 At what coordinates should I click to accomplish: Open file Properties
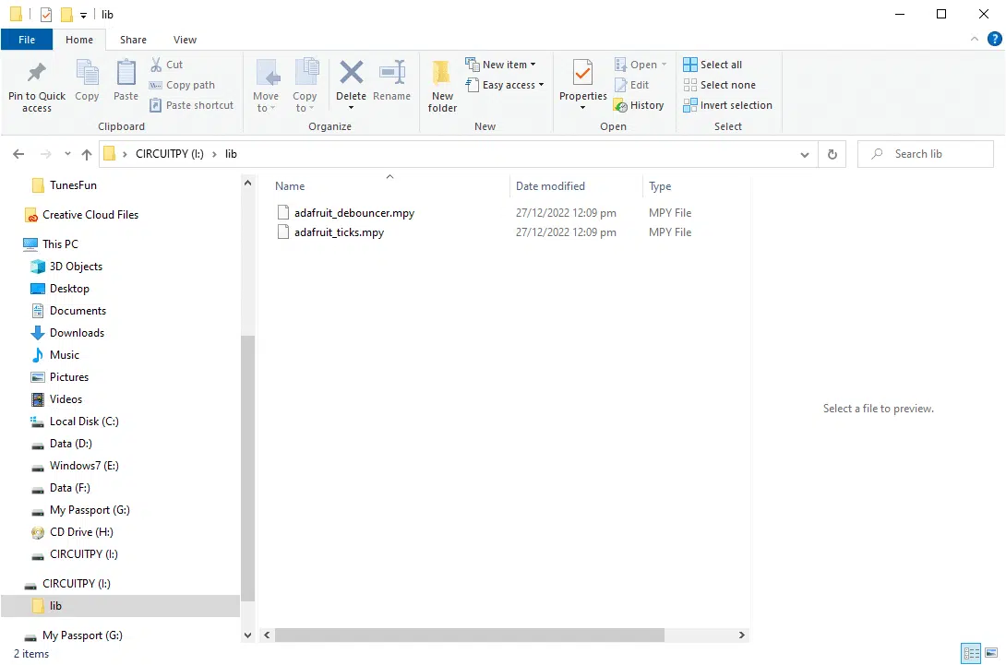(x=582, y=83)
